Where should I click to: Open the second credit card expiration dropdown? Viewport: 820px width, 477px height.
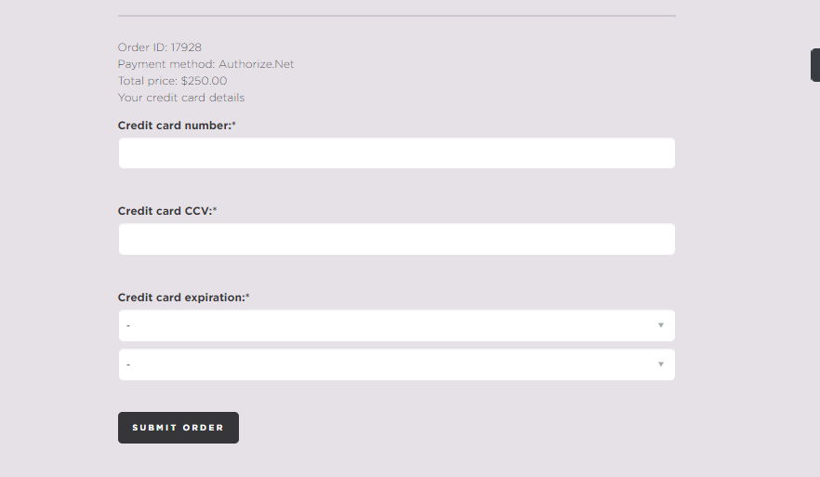click(396, 364)
